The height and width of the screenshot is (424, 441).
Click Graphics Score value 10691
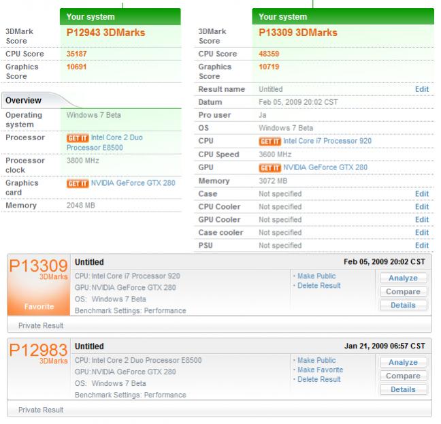click(76, 67)
